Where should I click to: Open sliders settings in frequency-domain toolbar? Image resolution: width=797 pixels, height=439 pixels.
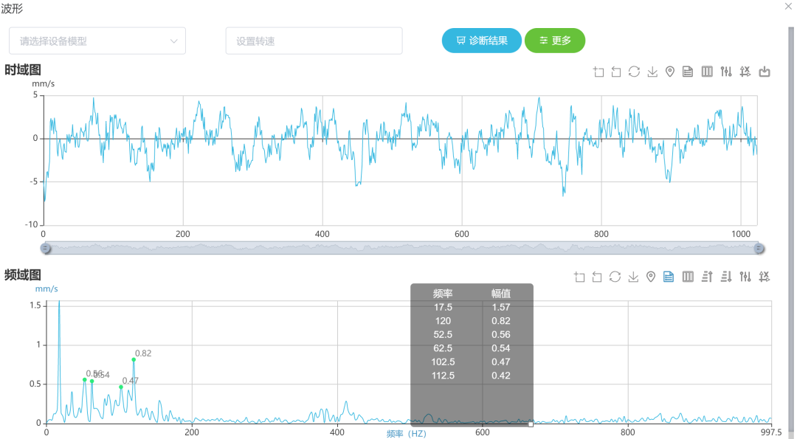pyautogui.click(x=745, y=277)
